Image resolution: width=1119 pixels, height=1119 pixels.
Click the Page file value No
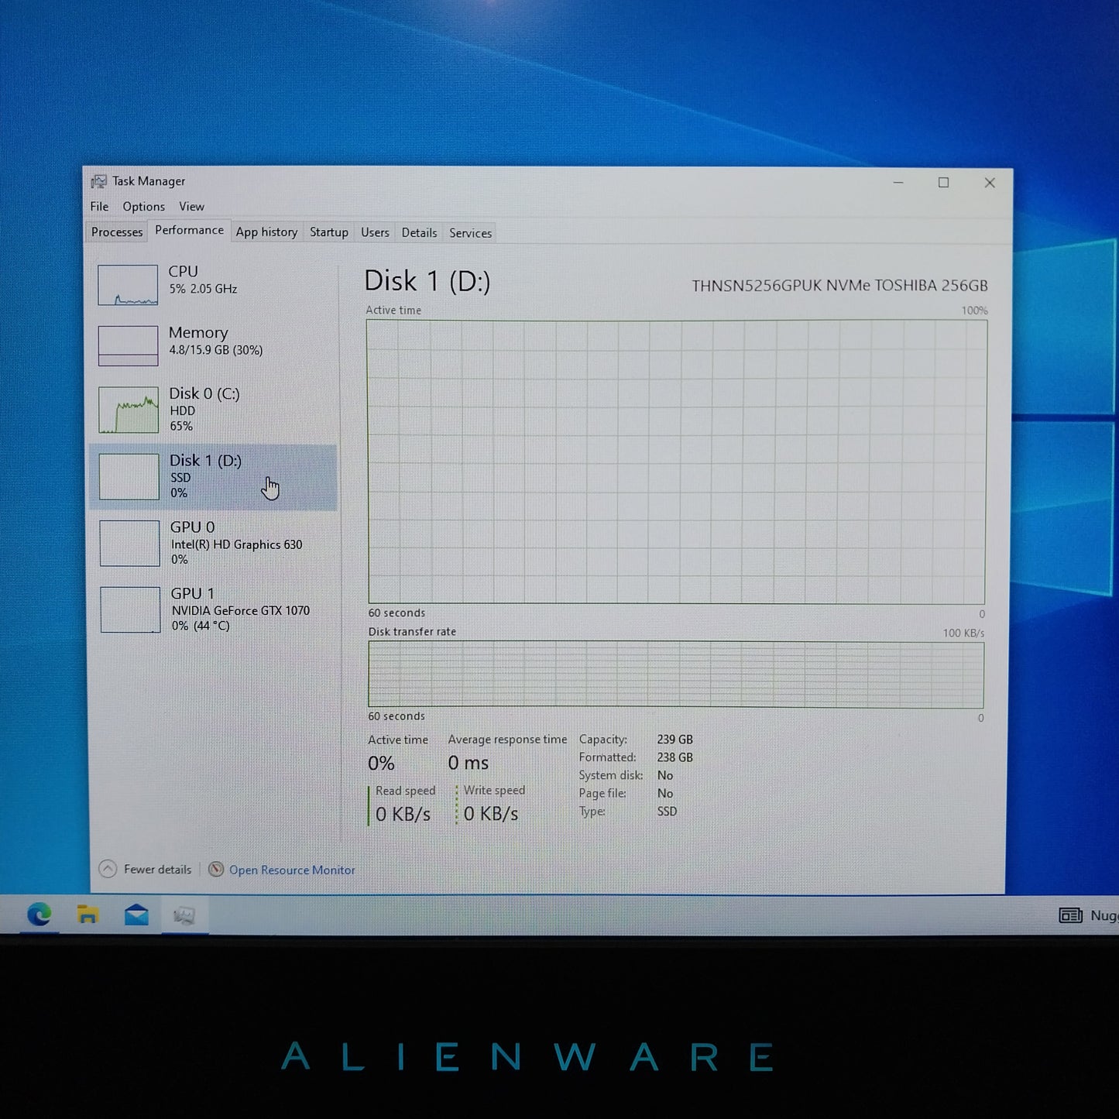click(x=664, y=794)
